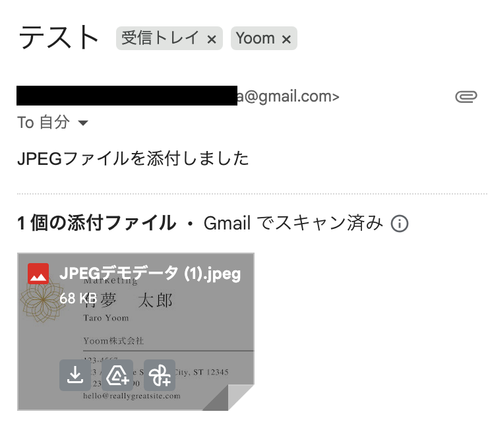Viewport: 488px width, 426px height.
Task: Save attachment to Google Photos
Action: (x=160, y=375)
